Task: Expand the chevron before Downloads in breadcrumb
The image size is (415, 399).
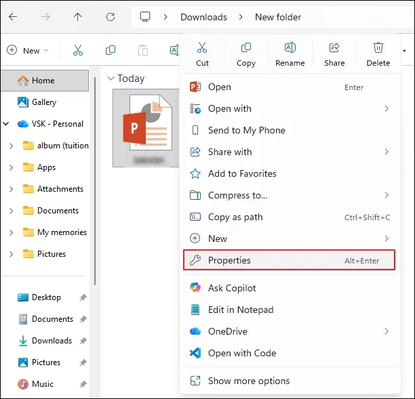Action: pos(165,17)
